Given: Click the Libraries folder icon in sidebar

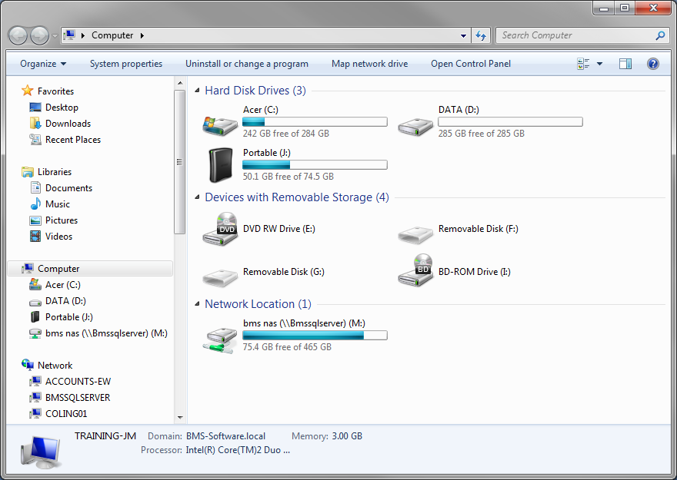Looking at the screenshot, I should [27, 172].
